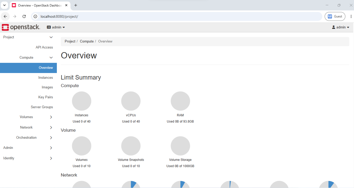Screen dimensions: 354x188
Task: Click the browser back button
Action: coord(5,16)
